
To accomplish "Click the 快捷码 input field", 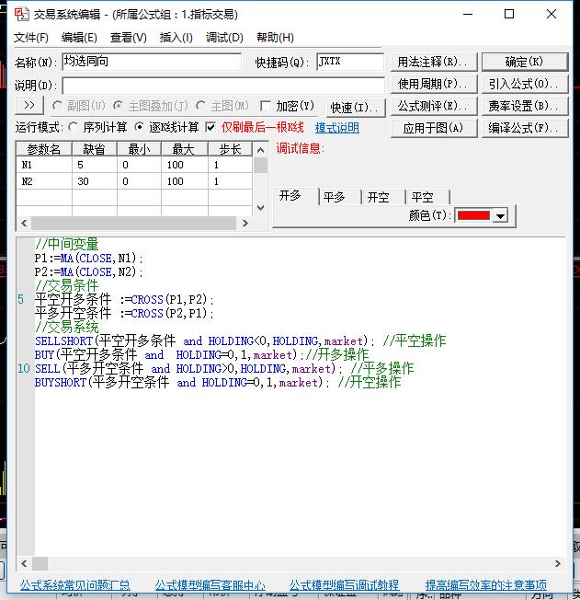I will (x=350, y=62).
